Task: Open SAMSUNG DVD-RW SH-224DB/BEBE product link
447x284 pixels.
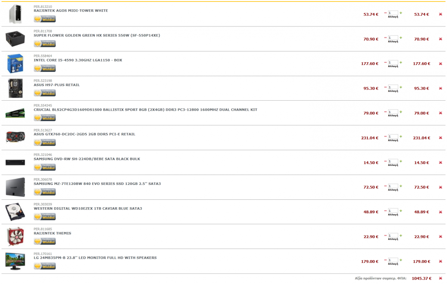Action: pyautogui.click(x=87, y=159)
